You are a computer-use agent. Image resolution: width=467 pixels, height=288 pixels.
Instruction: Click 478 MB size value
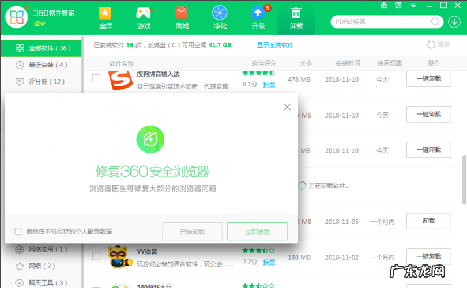(x=299, y=79)
